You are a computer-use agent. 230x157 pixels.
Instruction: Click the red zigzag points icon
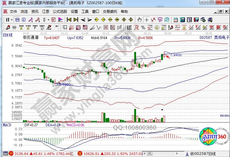point(153,20)
